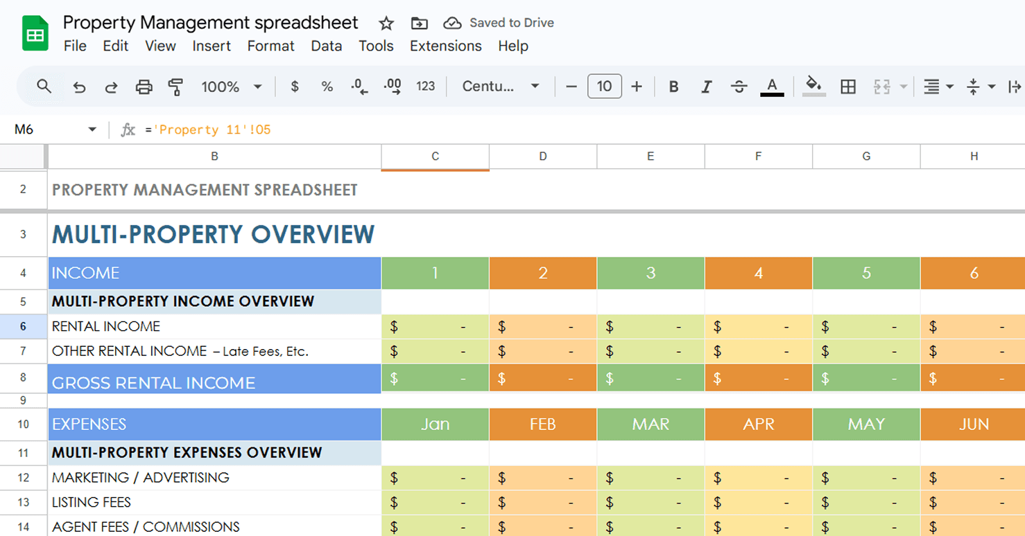Click the undo arrow icon

coord(79,87)
